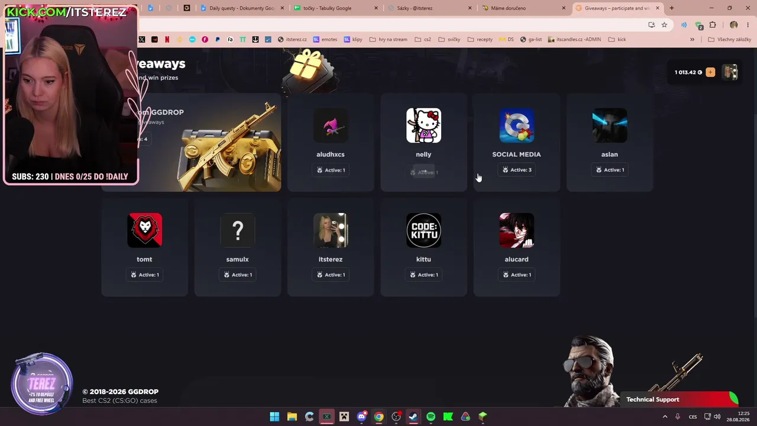This screenshot has width=757, height=426.
Task: Open the profile avatar next to balance
Action: click(x=730, y=72)
